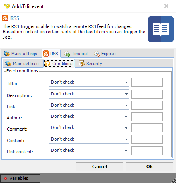The width and height of the screenshot is (176, 183).
Task: Click the Title value text field
Action: pos(147,82)
